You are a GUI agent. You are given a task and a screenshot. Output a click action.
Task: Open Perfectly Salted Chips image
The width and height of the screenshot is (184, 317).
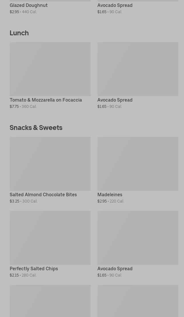click(50, 238)
